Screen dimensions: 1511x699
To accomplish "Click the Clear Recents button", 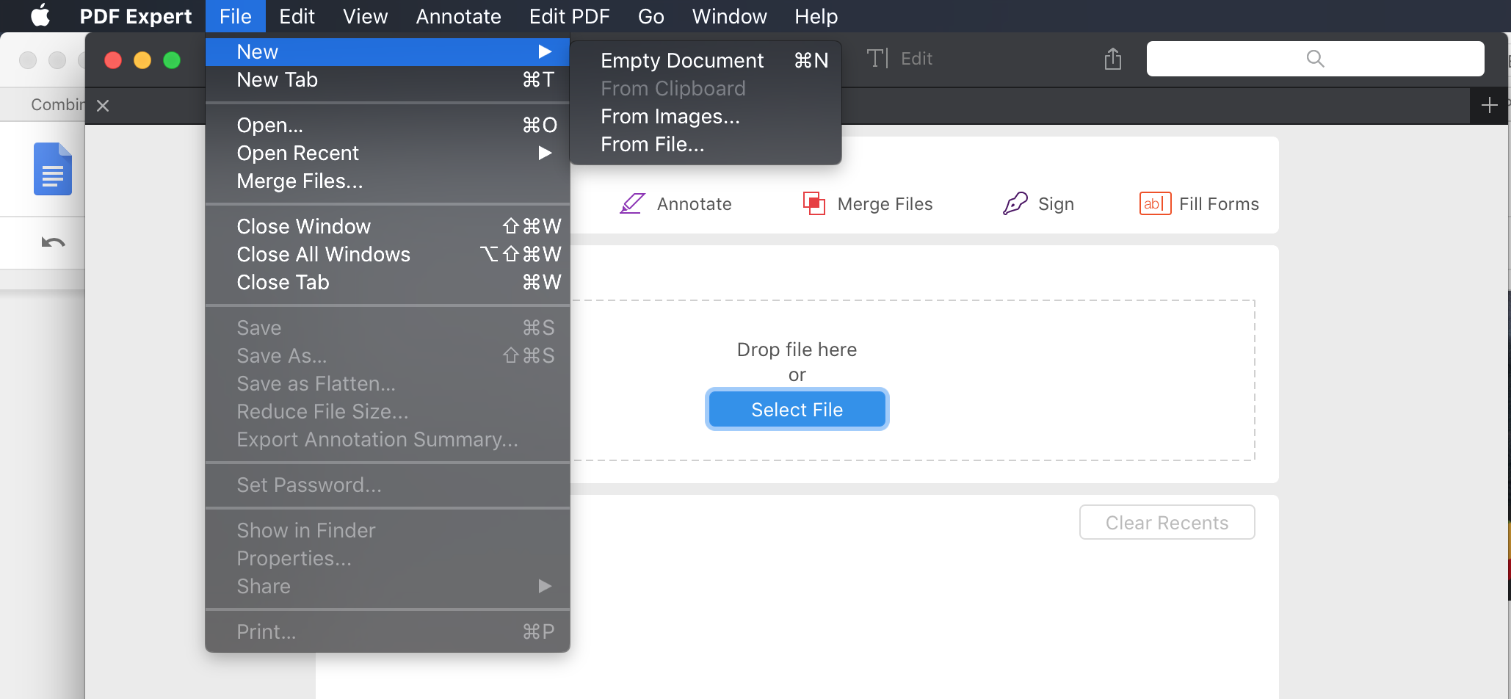I will (x=1166, y=522).
